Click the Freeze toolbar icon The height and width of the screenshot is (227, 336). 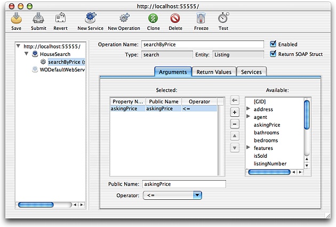pyautogui.click(x=201, y=18)
